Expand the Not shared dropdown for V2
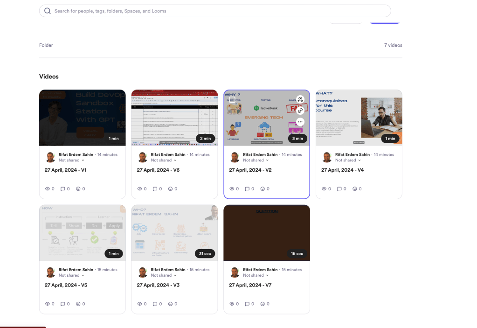This screenshot has width=477, height=328. (x=256, y=161)
